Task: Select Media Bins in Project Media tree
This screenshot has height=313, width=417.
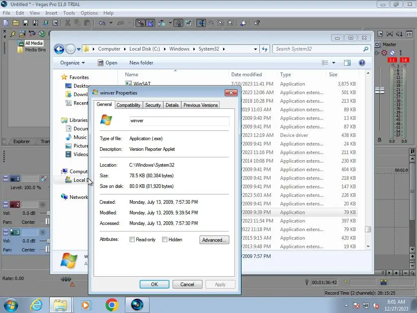Action: [35, 50]
